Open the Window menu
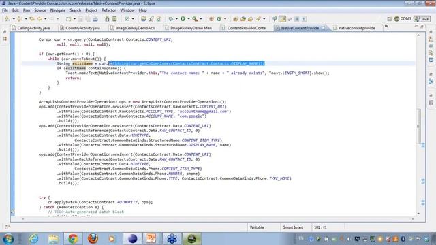Screen dimensions: 436x245 pos(127,10)
